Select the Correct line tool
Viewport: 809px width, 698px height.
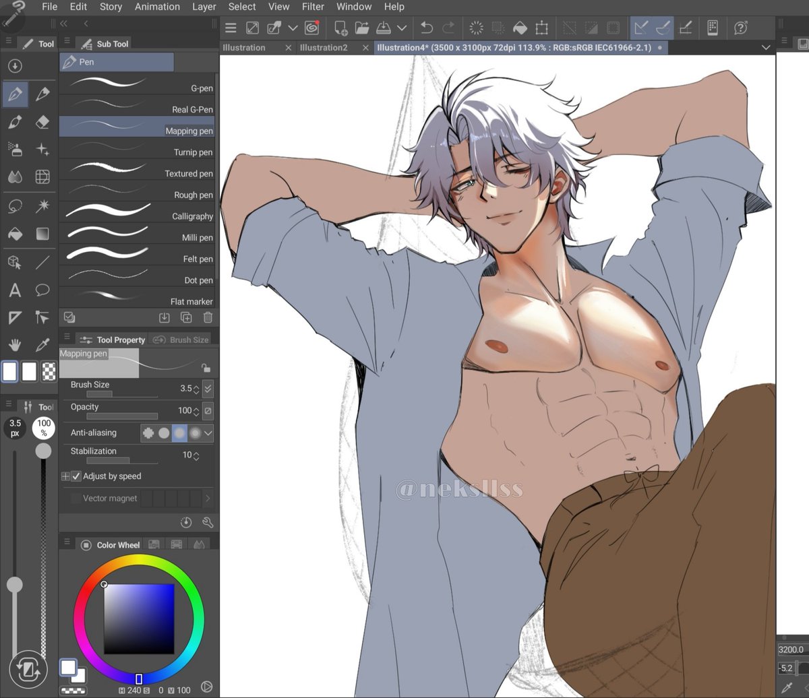[x=42, y=317]
